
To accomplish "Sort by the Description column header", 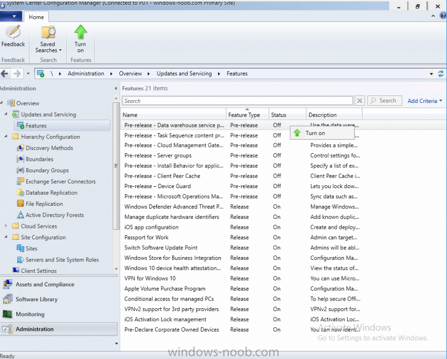I will tap(334, 115).
